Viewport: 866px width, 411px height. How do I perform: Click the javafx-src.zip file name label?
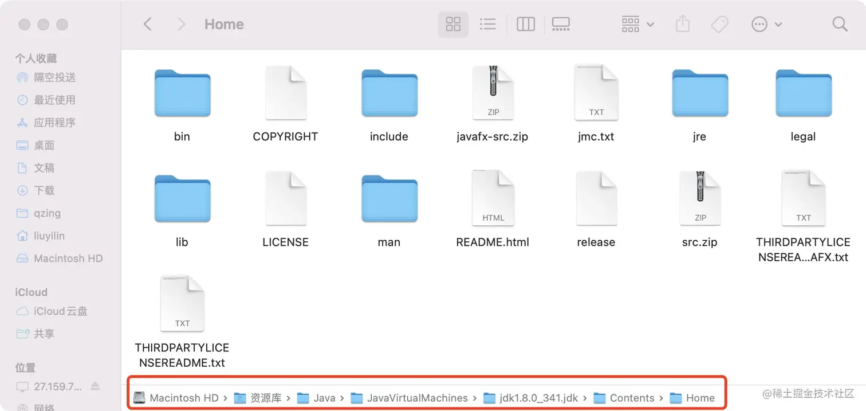tap(493, 136)
